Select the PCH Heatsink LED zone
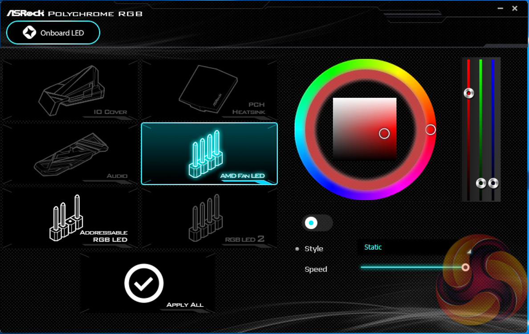This screenshot has height=334, width=529. pyautogui.click(x=209, y=90)
